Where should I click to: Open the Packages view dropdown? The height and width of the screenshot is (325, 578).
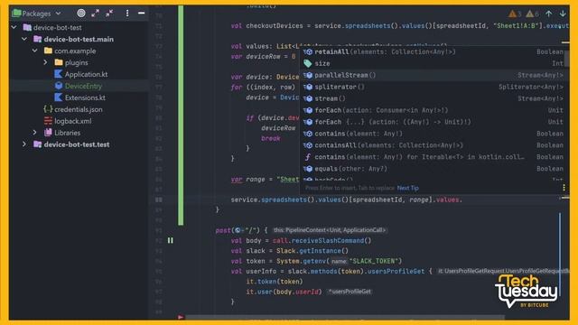click(36, 14)
